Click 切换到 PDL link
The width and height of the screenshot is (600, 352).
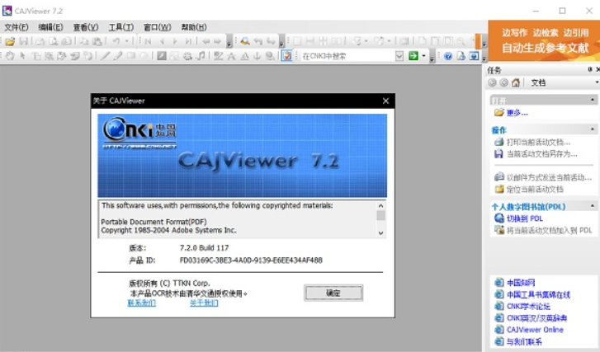(x=525, y=218)
